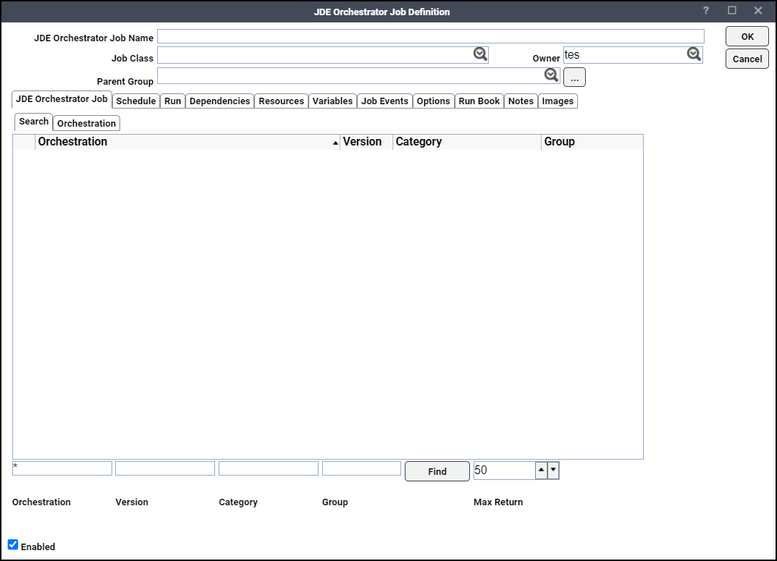Select the Notes tab
This screenshot has height=561, width=777.
point(521,101)
